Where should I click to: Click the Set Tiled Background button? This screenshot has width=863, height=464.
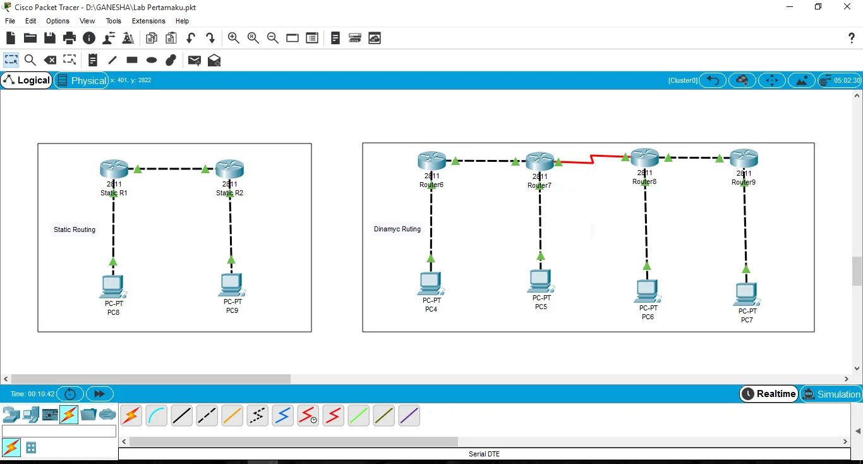pyautogui.click(x=802, y=80)
